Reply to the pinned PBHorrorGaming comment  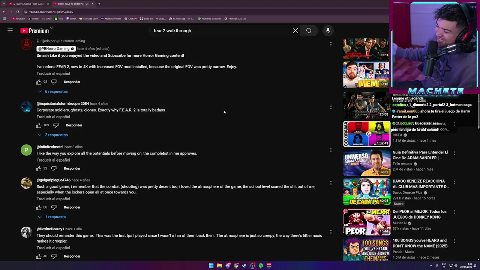tap(72, 82)
